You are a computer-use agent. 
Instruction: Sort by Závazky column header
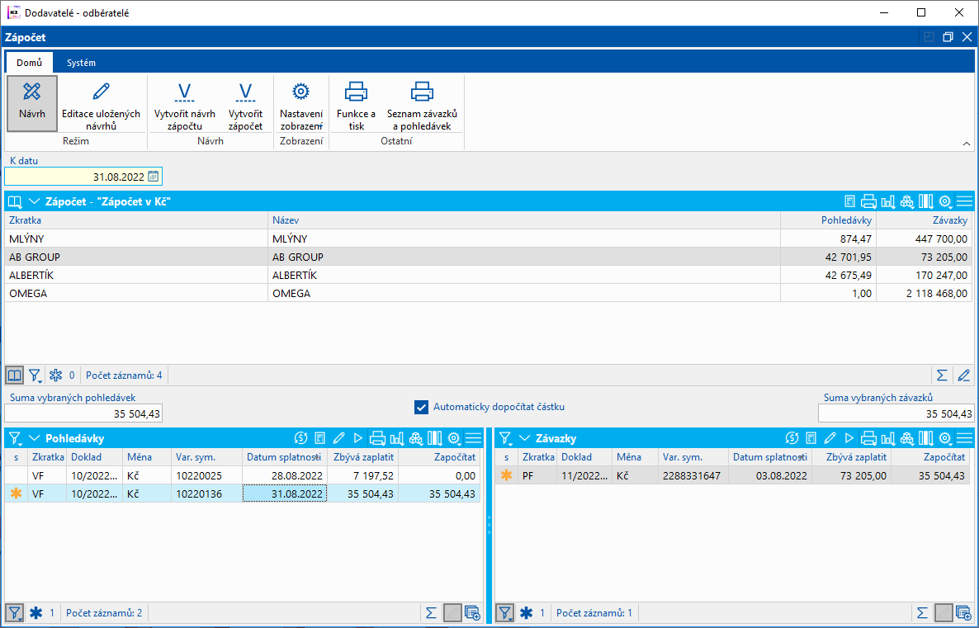click(924, 220)
